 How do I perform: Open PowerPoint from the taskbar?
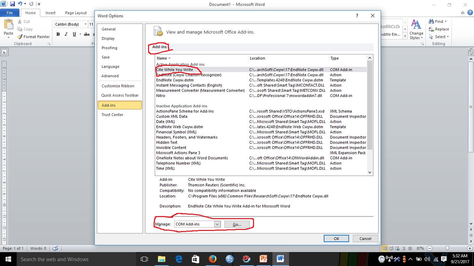(263, 259)
